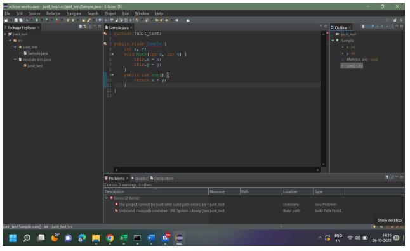Open the Outline view menu dots
410x251 pixels.
tap(392, 26)
